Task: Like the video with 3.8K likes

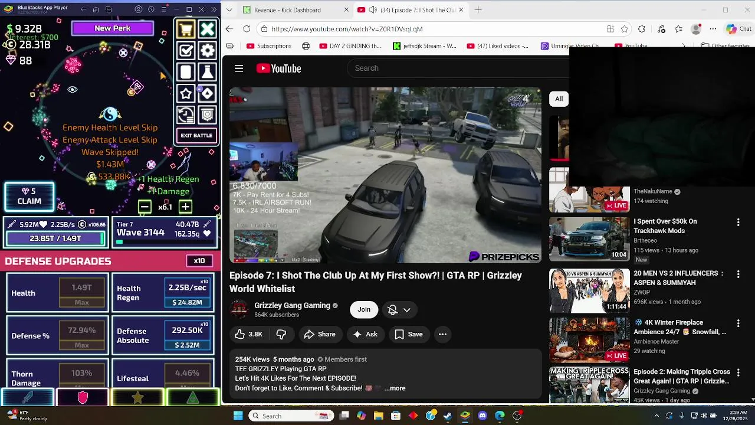Action: [248, 334]
